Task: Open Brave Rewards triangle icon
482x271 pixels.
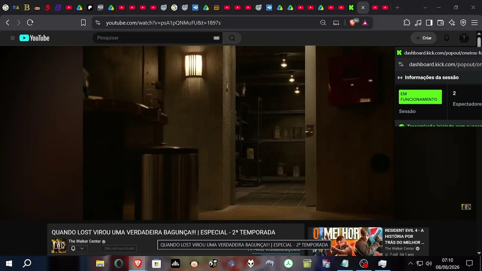Action: [x=365, y=23]
